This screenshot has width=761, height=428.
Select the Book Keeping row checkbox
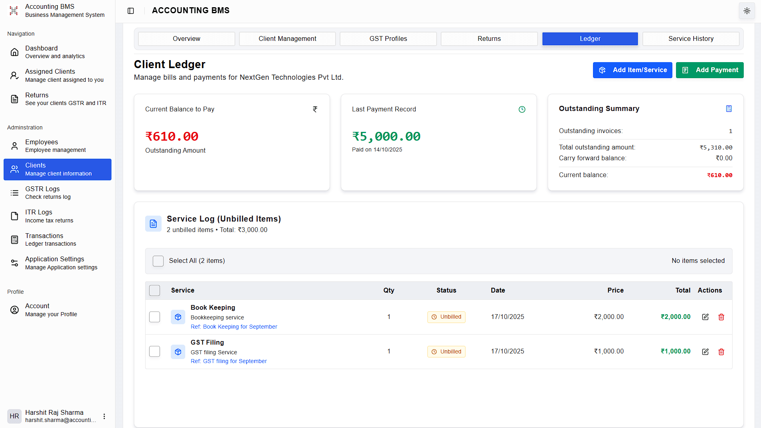click(x=154, y=317)
